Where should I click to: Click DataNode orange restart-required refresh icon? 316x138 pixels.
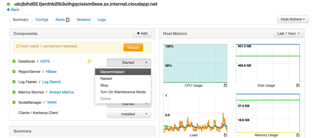point(89,61)
